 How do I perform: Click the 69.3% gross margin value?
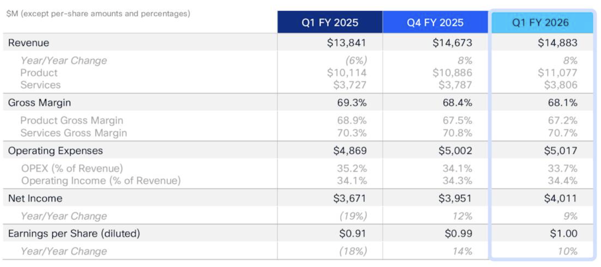[x=352, y=103]
